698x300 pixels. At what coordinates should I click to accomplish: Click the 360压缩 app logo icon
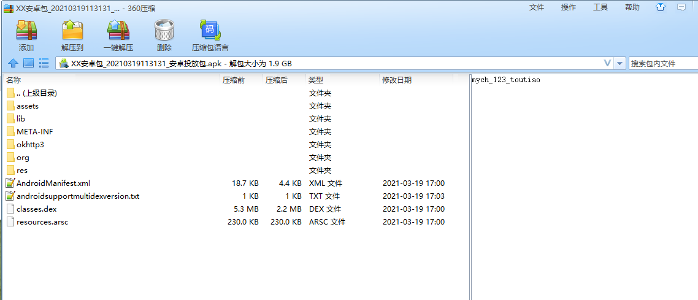[x=8, y=9]
